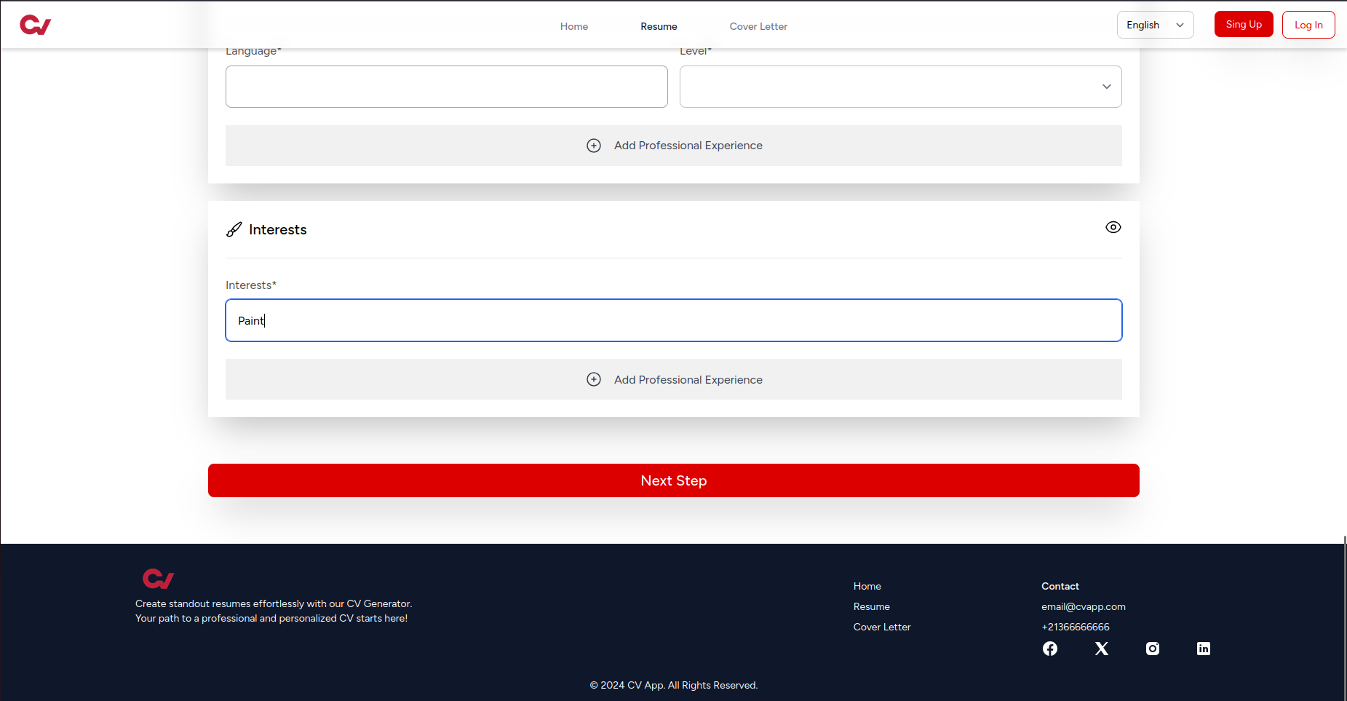Click the Instagram icon in footer
This screenshot has height=701, width=1347.
[x=1152, y=649]
